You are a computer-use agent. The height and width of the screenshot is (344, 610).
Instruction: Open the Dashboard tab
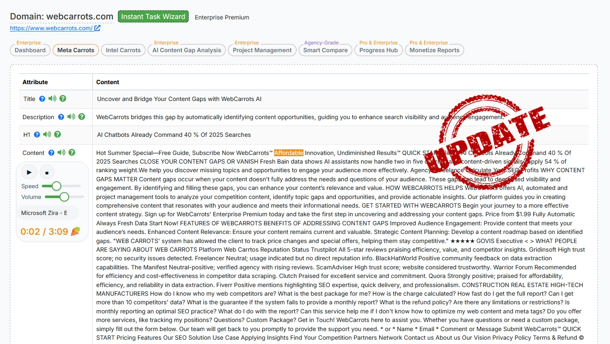tap(30, 50)
